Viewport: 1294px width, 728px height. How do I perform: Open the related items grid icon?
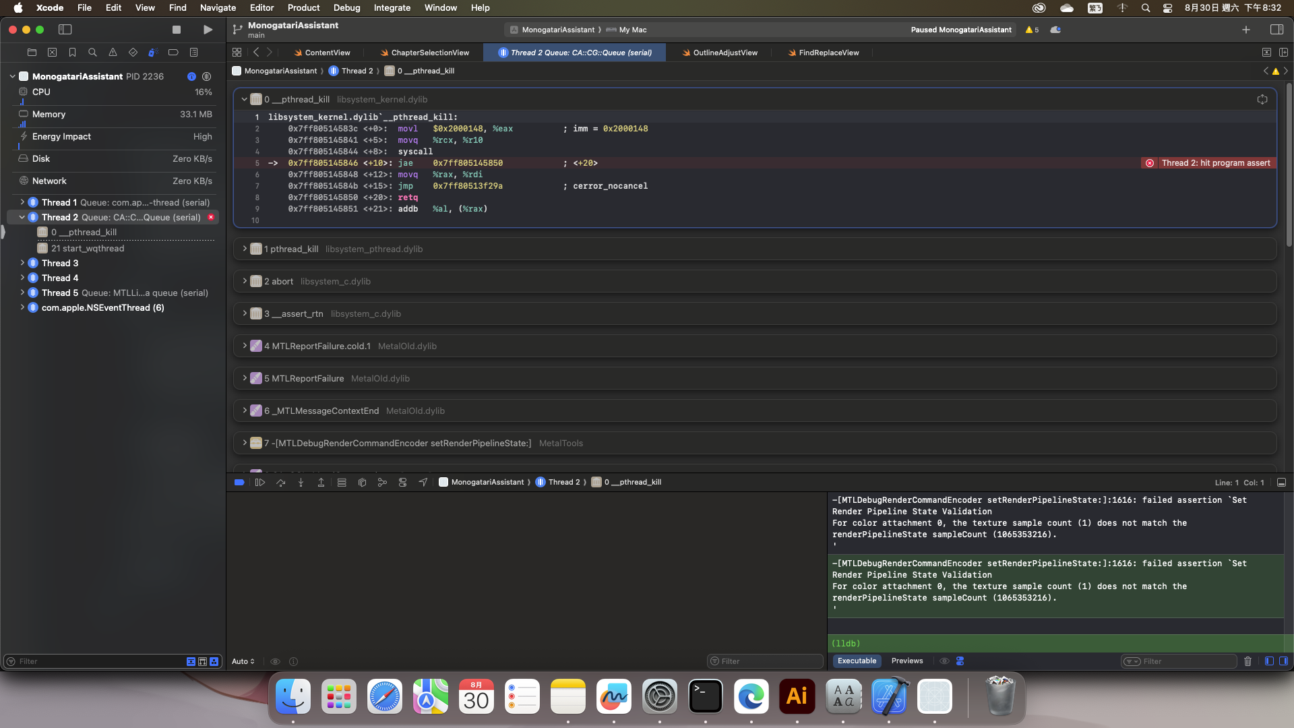(237, 52)
